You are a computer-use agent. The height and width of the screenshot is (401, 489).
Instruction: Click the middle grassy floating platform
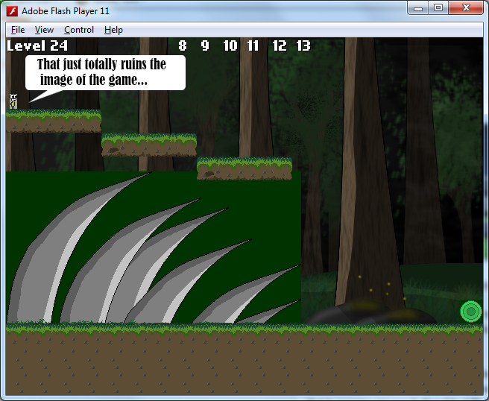149,144
